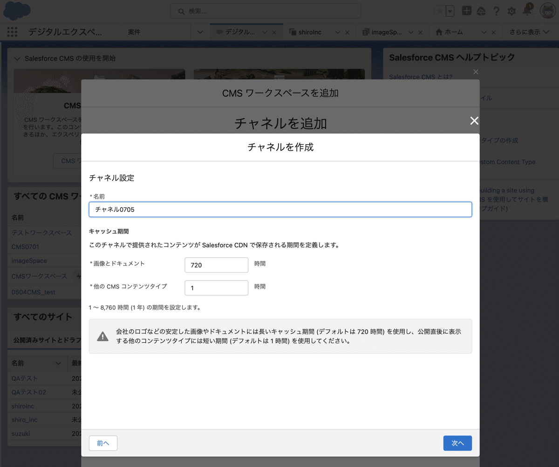Open the CMS0701 workspace link
The width and height of the screenshot is (559, 467).
[26, 247]
